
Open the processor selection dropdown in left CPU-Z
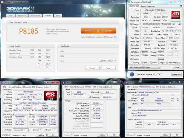coord(21,130)
